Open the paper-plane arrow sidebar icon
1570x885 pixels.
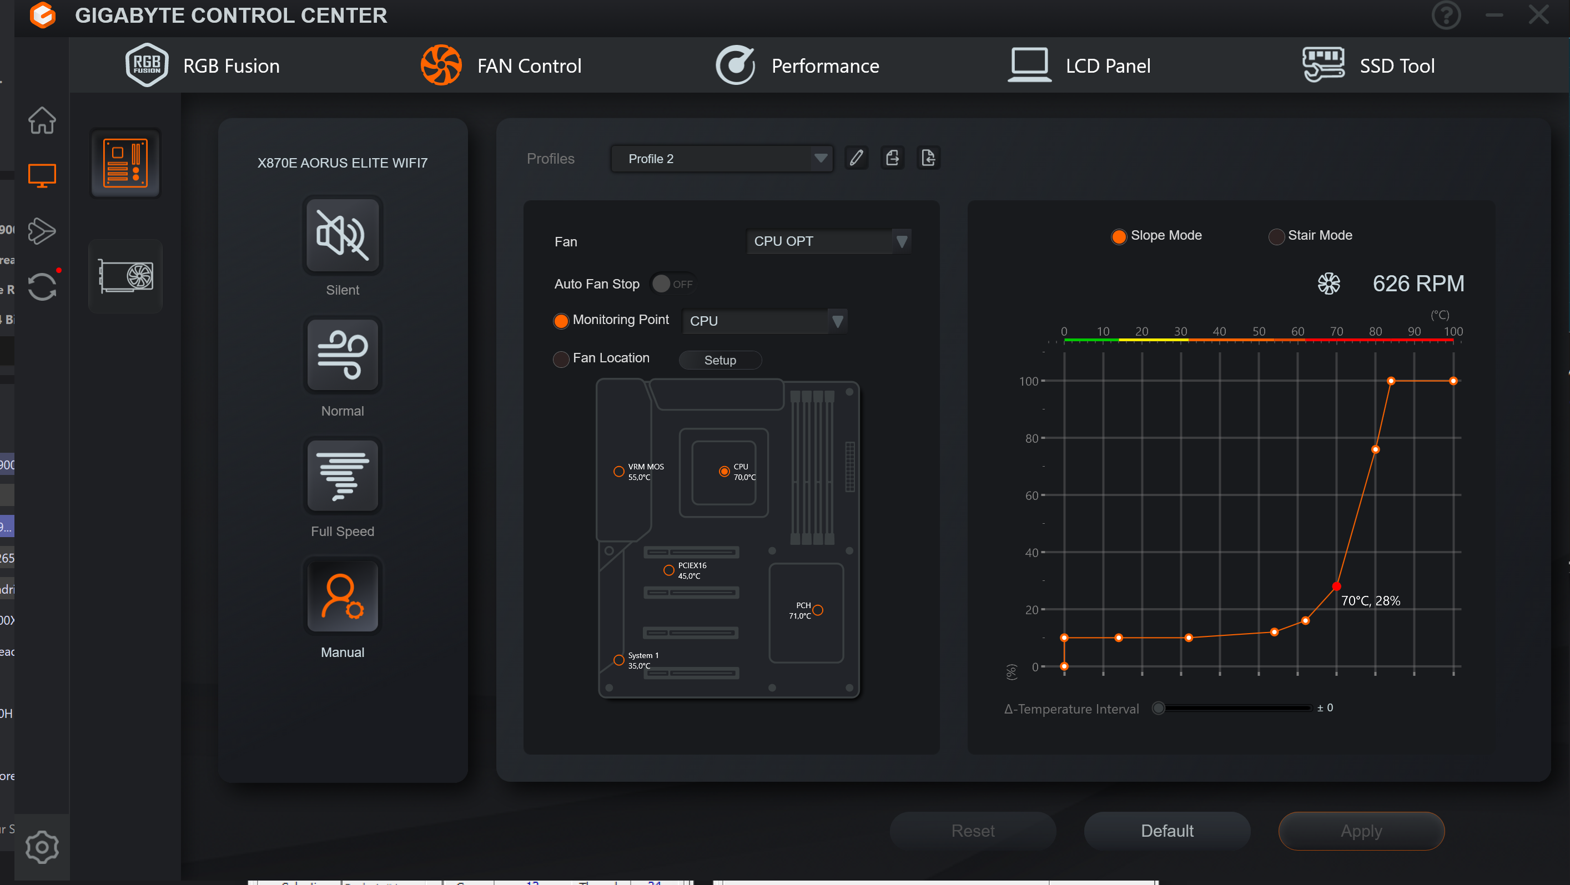coord(42,231)
